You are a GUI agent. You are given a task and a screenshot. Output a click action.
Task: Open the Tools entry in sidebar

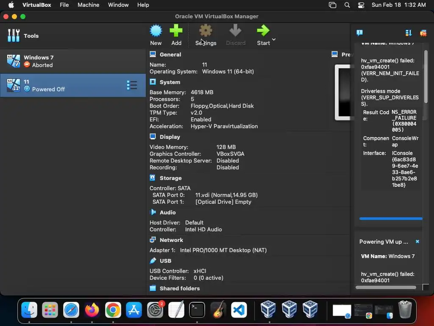click(x=73, y=36)
